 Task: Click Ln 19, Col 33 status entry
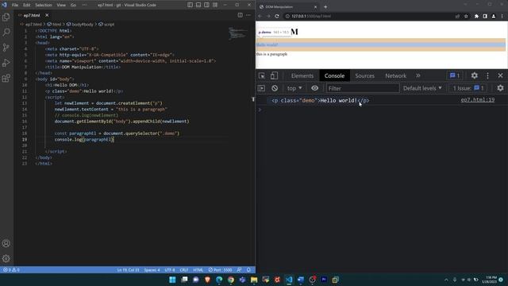coord(129,270)
